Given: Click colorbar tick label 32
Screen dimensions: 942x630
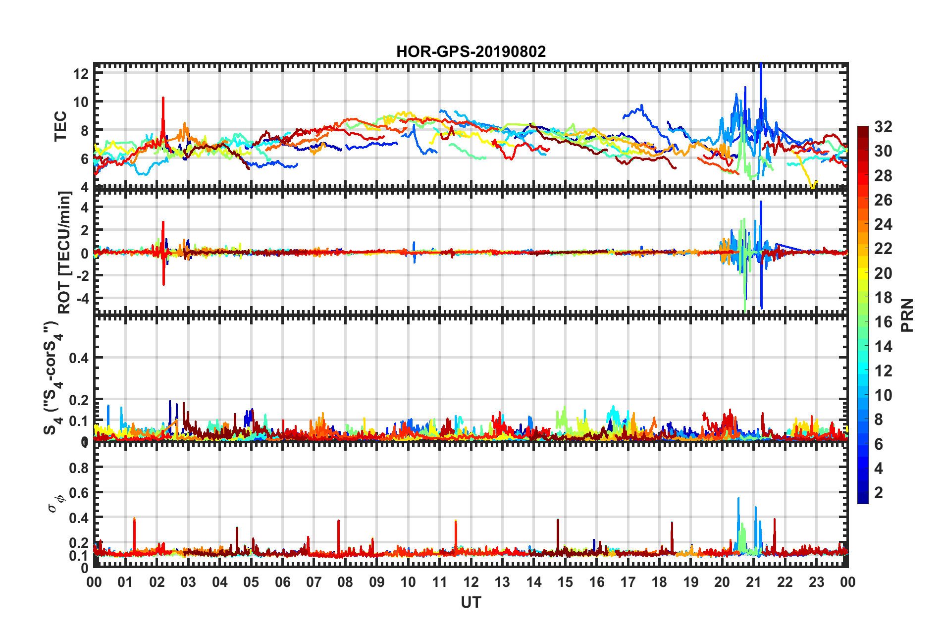Looking at the screenshot, I should pyautogui.click(x=884, y=127).
